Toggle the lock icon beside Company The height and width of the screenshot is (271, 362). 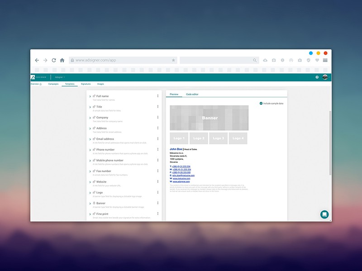point(94,117)
